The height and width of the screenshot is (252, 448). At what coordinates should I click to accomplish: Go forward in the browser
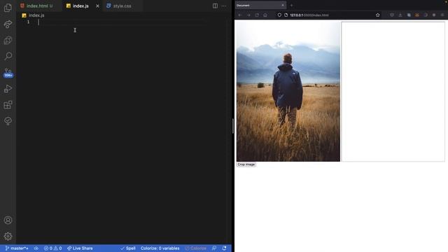click(x=248, y=15)
